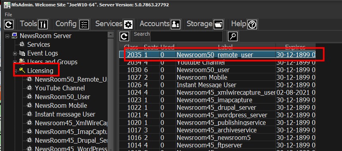Click the main toolbar refresh icon
The width and height of the screenshot is (342, 151).
[9, 24]
